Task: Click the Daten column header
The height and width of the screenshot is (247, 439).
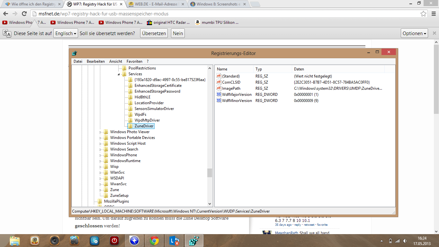Action: (338, 69)
